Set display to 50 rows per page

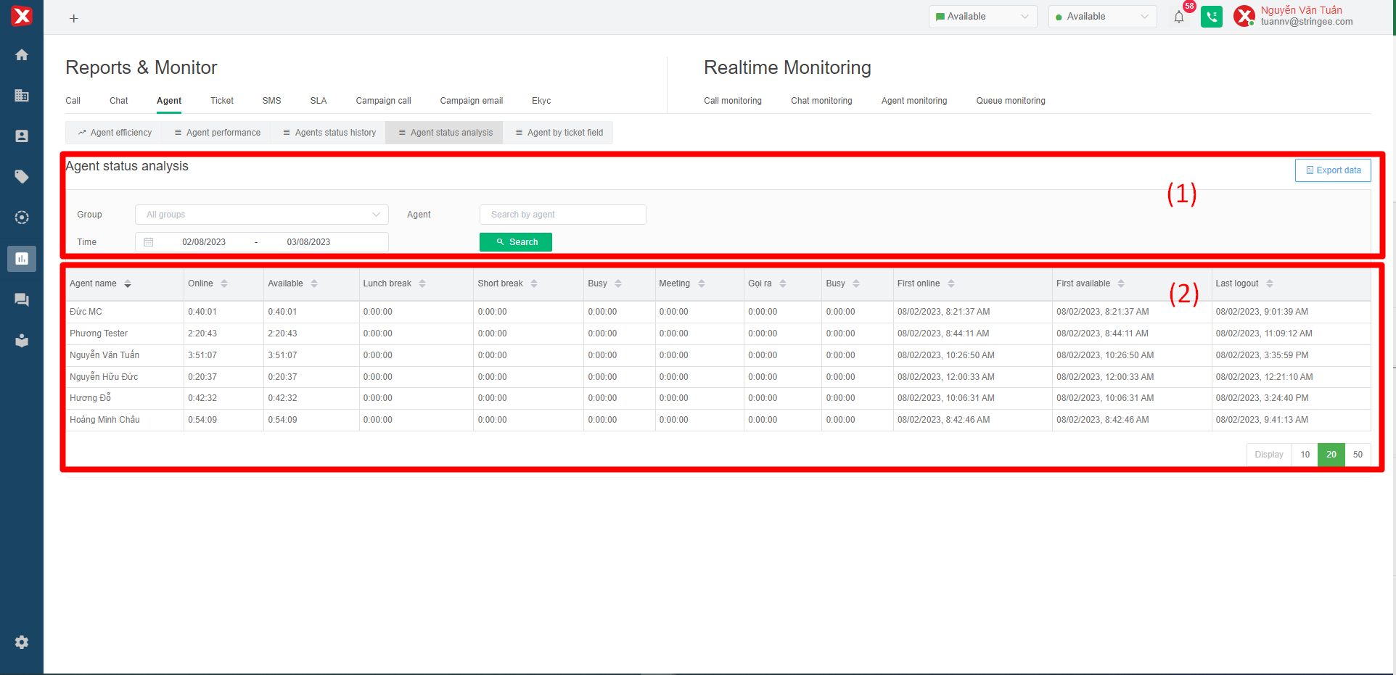(x=1357, y=455)
